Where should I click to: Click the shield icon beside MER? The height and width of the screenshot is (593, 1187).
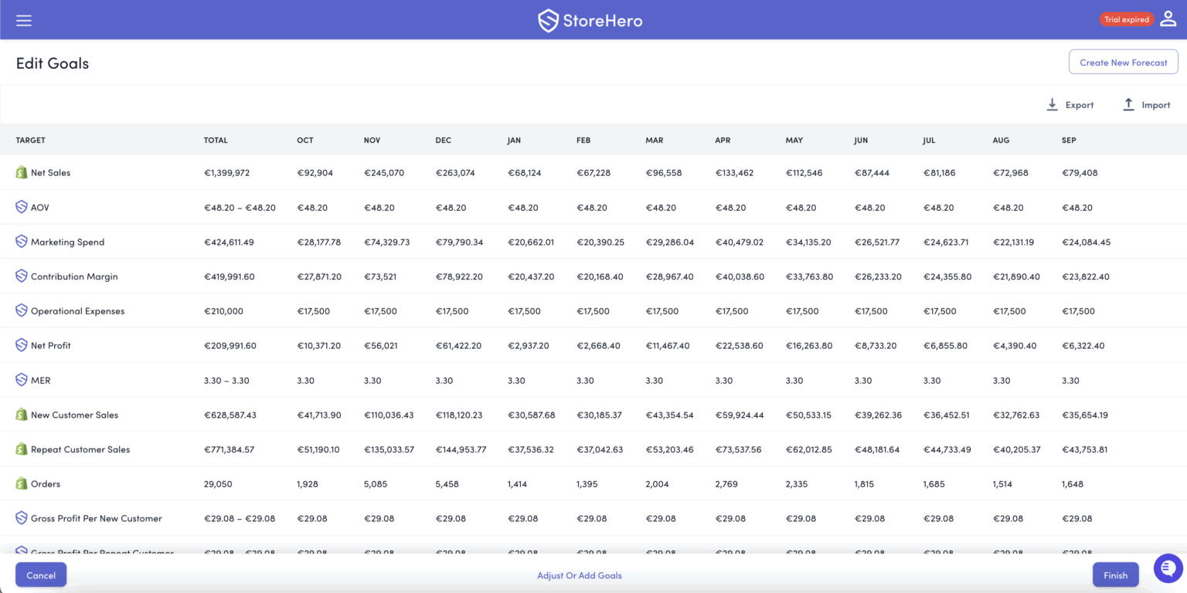coord(21,380)
